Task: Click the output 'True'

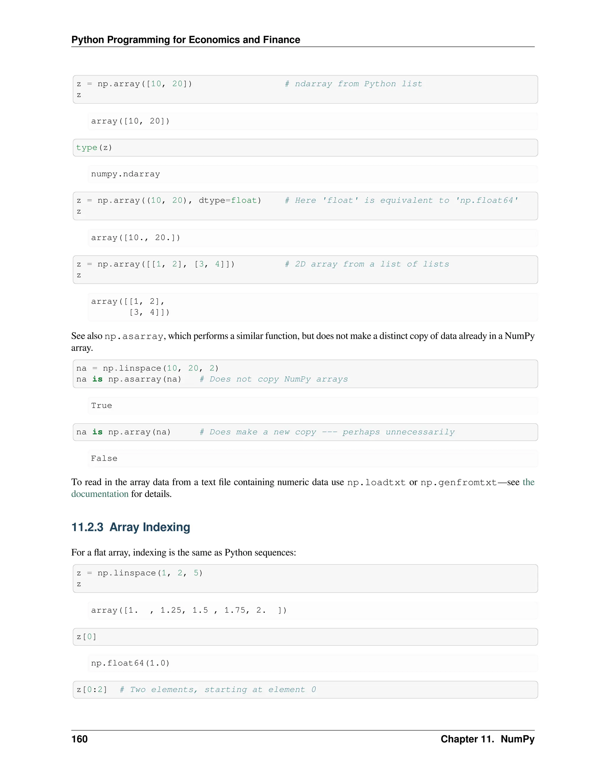Action: click(x=101, y=406)
